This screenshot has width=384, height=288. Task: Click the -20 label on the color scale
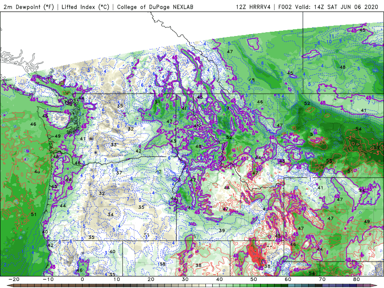coord(14,279)
